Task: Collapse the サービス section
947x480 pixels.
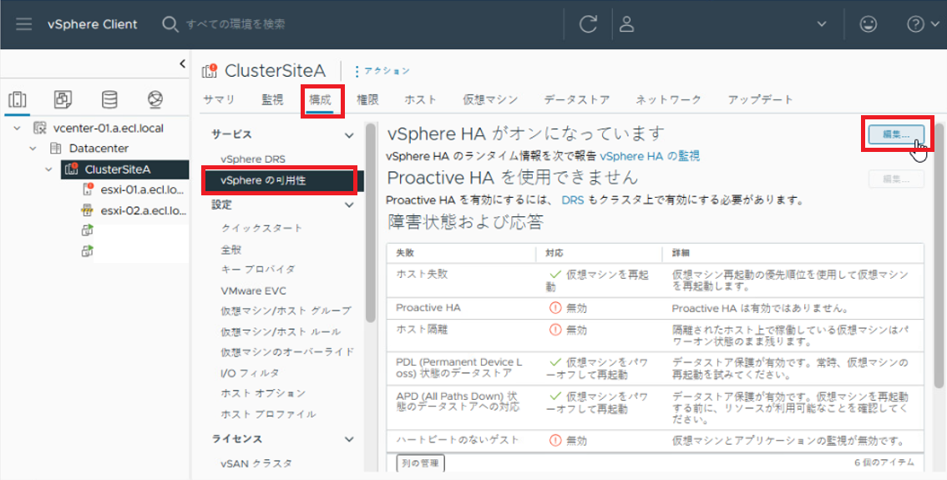Action: 349,134
